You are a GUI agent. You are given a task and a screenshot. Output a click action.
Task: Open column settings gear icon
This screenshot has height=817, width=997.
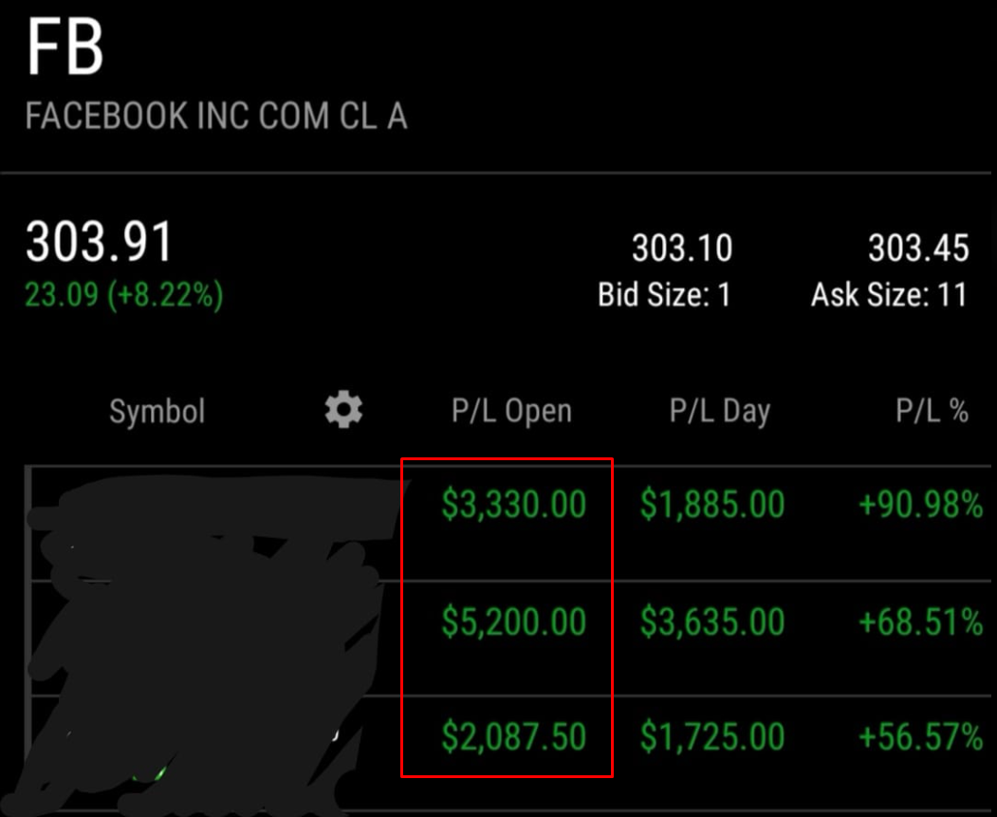343,411
